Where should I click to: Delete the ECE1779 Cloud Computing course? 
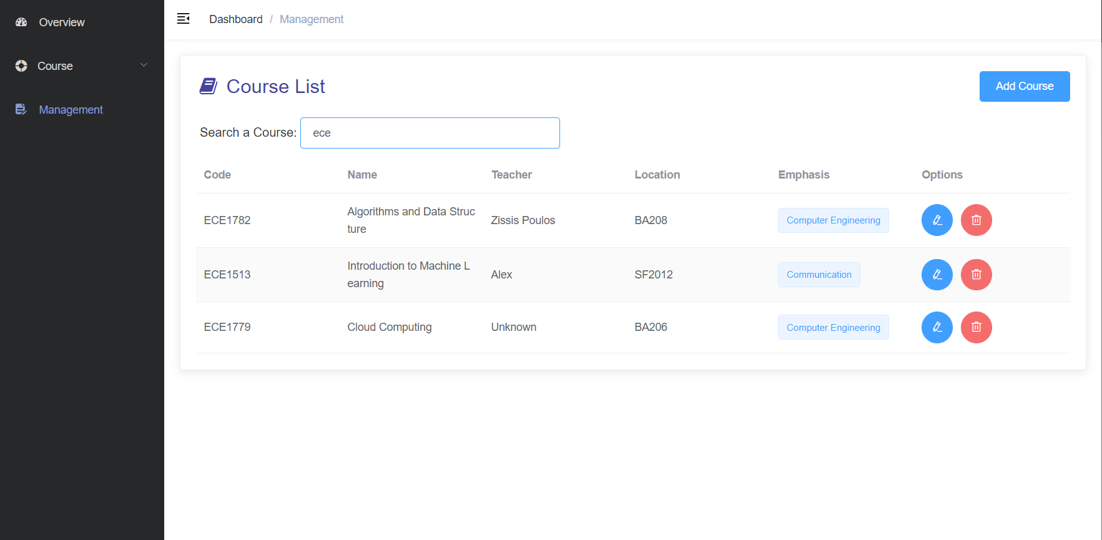click(977, 327)
